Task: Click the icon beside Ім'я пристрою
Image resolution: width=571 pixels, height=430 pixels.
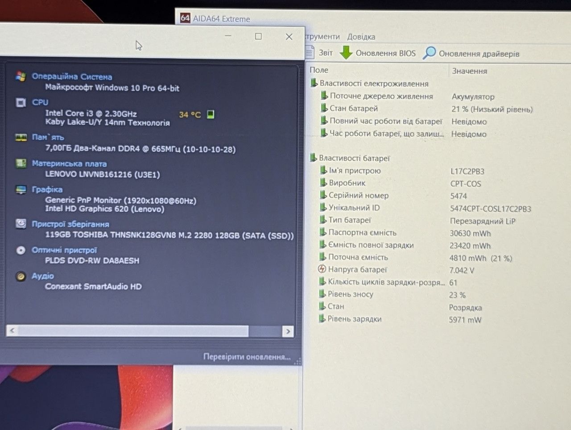Action: click(323, 170)
